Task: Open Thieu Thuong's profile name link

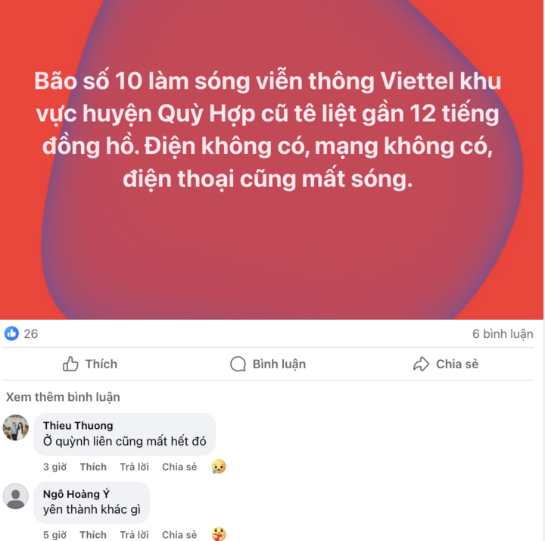Action: tap(78, 426)
